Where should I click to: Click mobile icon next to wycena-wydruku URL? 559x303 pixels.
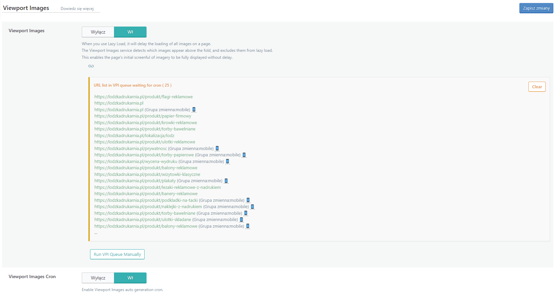click(x=228, y=161)
